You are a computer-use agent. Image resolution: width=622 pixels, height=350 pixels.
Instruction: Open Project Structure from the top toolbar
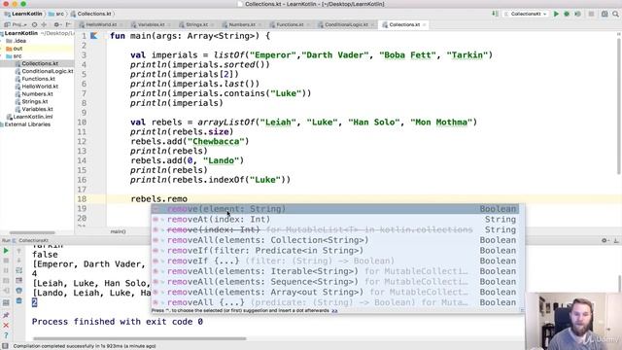pos(605,14)
